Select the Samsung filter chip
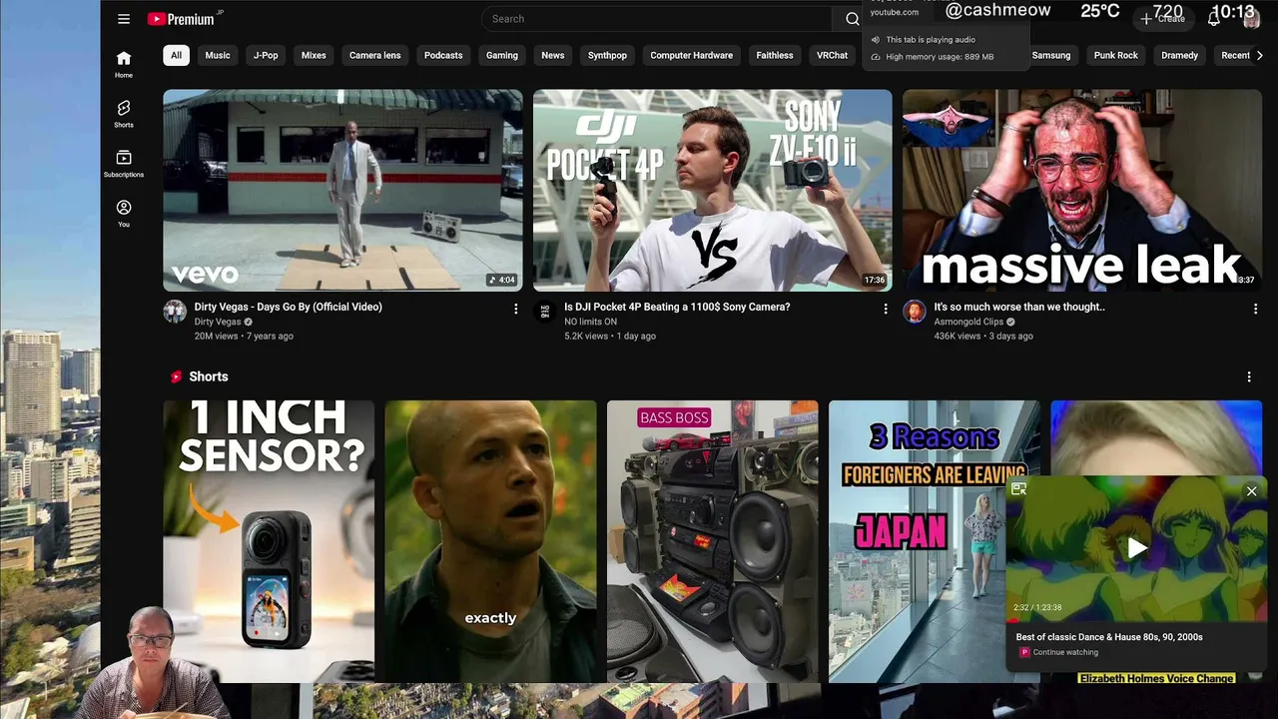The width and height of the screenshot is (1278, 719). [x=1051, y=56]
